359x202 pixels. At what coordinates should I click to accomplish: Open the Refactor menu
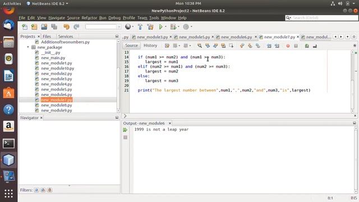pos(89,17)
